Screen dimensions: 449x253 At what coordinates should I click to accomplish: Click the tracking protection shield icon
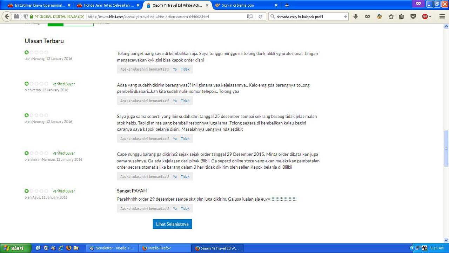point(26,17)
